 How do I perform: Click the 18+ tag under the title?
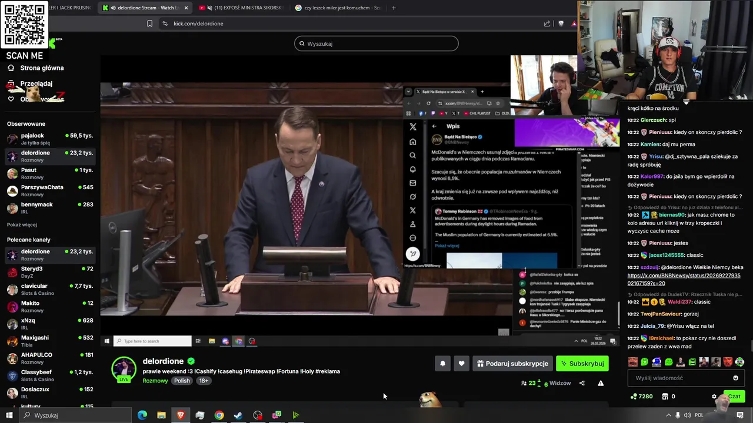point(204,381)
